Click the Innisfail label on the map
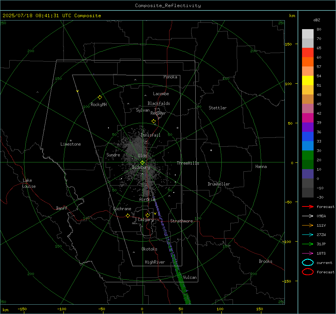336x314 pixels. [x=151, y=135]
